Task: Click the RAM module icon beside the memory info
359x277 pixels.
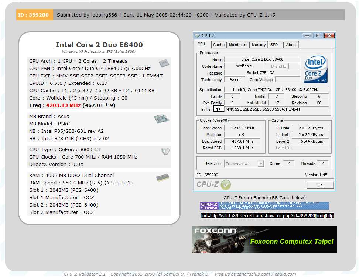Action: coord(163,178)
